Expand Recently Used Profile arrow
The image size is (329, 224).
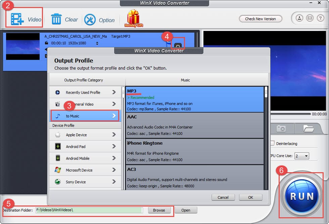pyautogui.click(x=114, y=92)
